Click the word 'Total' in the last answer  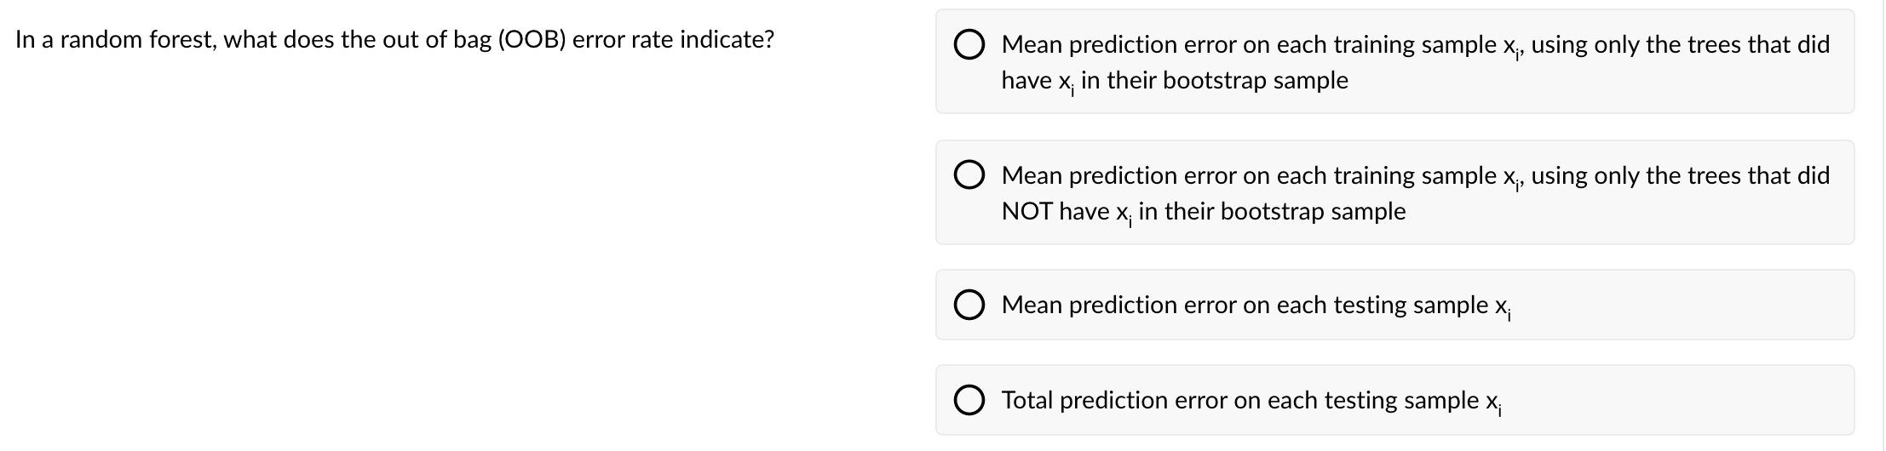point(1027,400)
